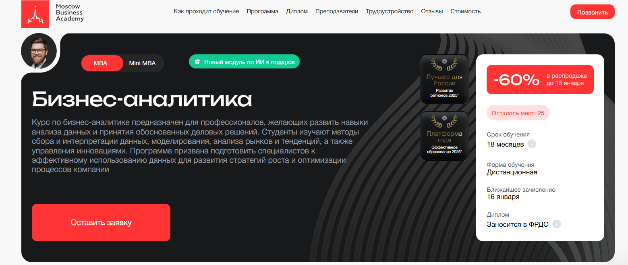This screenshot has width=628, height=265.
Task: Click the gift icon in the green banner
Action: point(197,62)
